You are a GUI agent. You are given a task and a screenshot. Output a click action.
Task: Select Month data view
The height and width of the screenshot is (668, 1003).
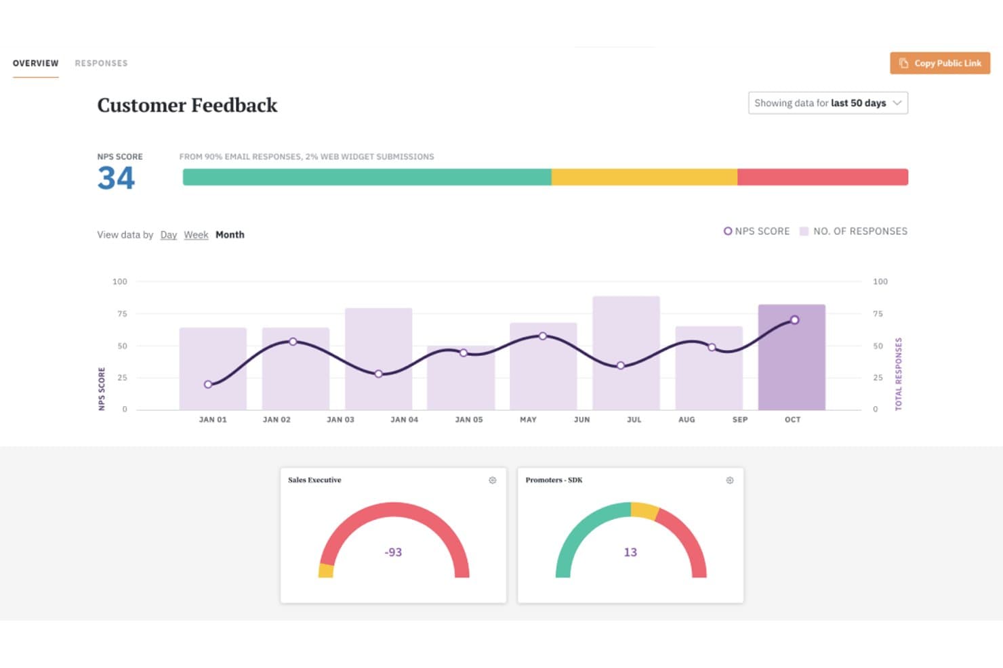[x=230, y=235]
